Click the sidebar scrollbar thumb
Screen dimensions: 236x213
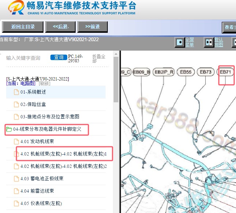pyautogui.click(x=116, y=79)
